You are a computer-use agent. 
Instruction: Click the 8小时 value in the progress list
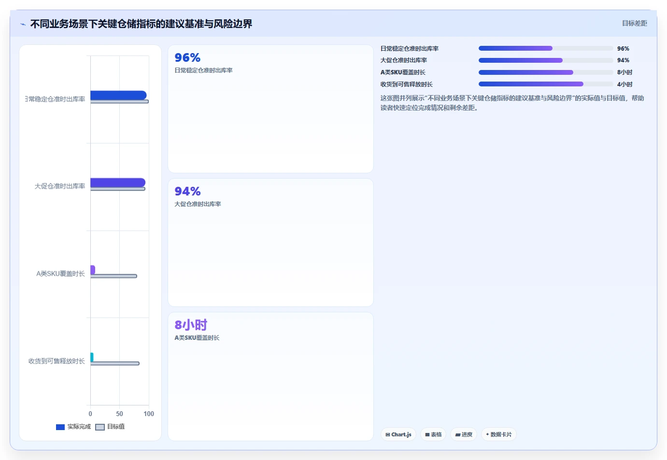click(x=624, y=72)
